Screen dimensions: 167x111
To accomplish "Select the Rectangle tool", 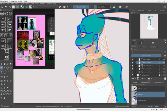I will coord(7,68).
